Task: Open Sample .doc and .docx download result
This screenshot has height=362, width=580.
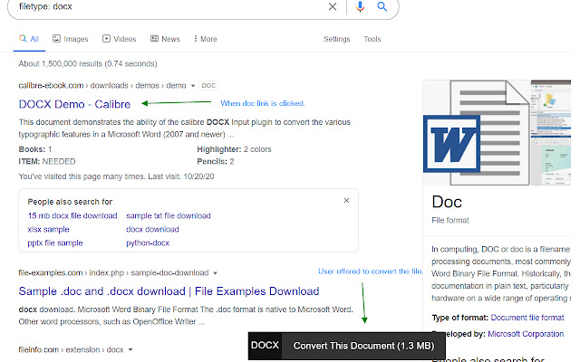Action: tap(169, 291)
